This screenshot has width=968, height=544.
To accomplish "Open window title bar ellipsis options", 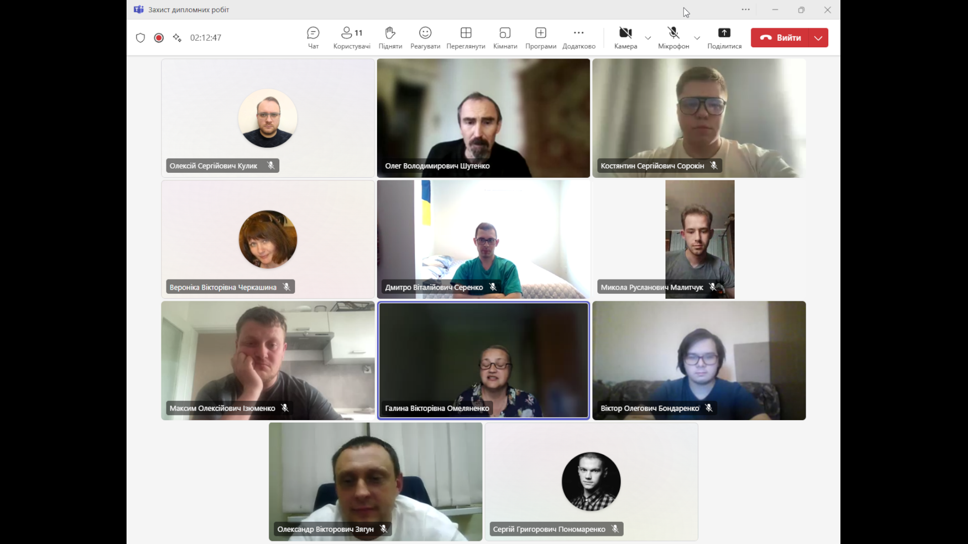I will coord(746,10).
